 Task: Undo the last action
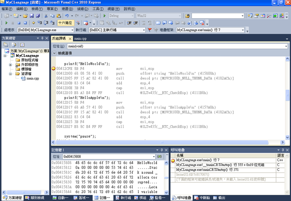67,16
